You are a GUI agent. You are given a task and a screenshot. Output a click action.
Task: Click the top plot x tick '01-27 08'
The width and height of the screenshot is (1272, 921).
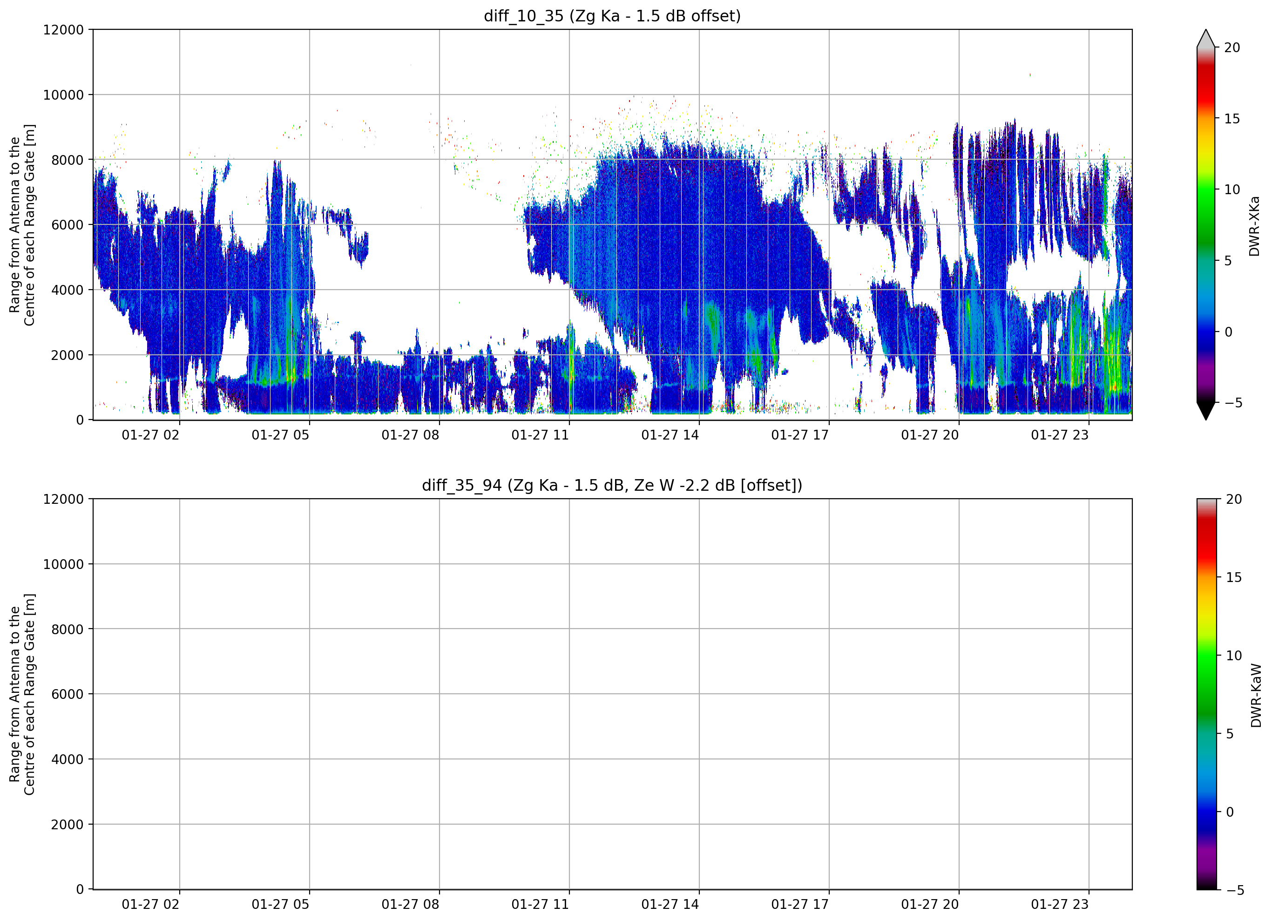[x=411, y=435]
